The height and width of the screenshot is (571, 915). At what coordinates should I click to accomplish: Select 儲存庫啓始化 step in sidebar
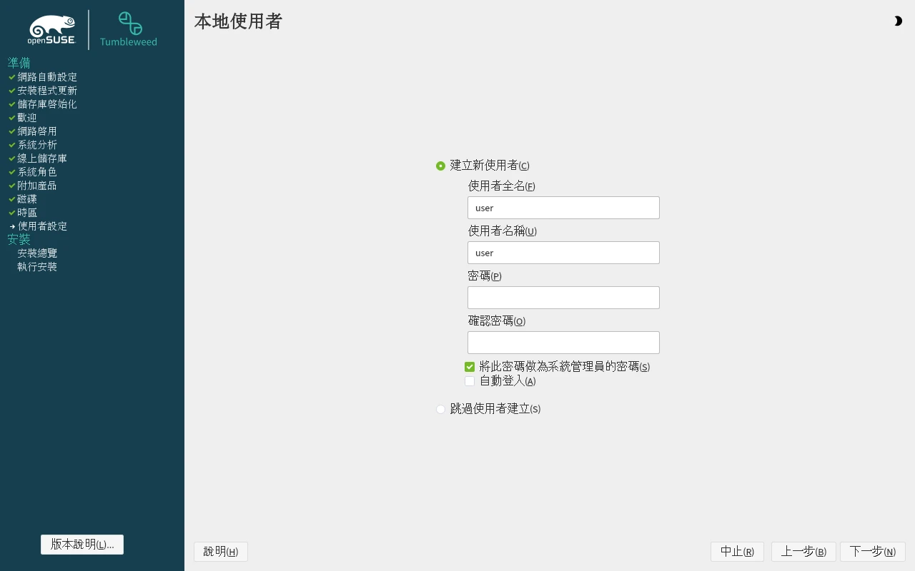point(47,104)
